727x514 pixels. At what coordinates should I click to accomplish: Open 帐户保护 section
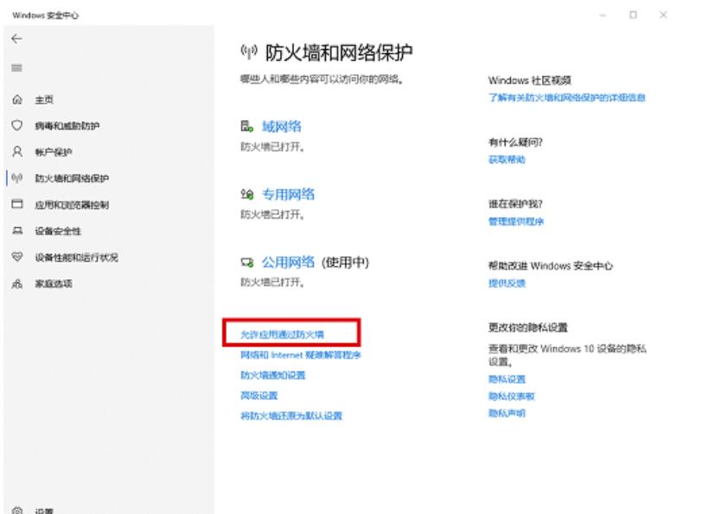pyautogui.click(x=54, y=152)
